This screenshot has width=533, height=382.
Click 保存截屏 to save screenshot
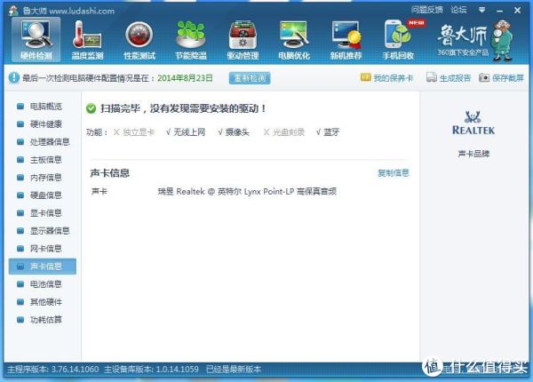click(x=503, y=78)
